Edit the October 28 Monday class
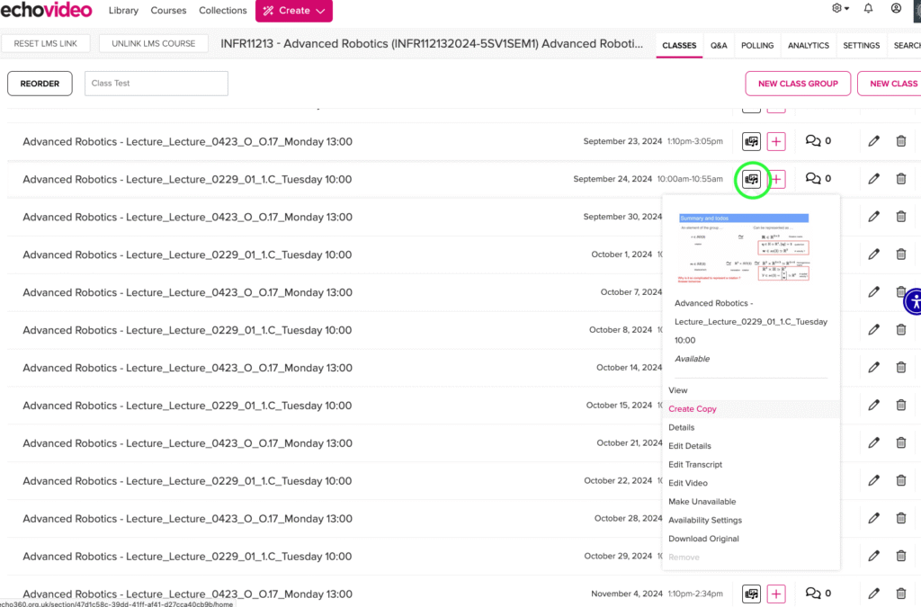This screenshot has height=607, width=921. 872,518
